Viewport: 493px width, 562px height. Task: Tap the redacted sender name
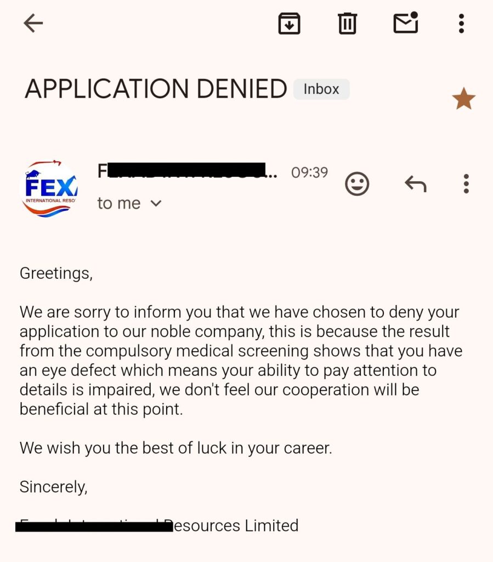click(x=187, y=171)
